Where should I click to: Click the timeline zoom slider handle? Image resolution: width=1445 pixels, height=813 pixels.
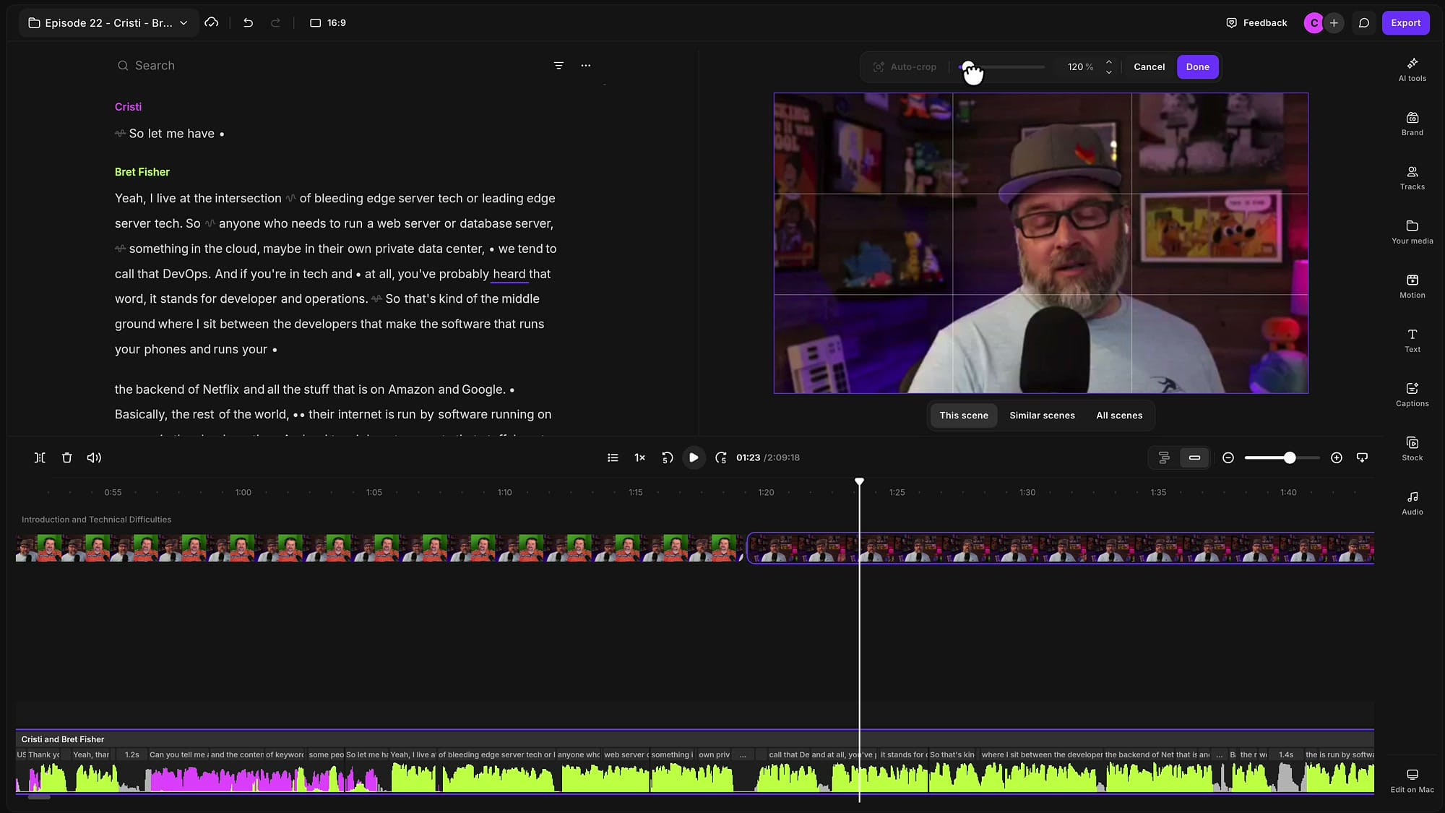click(1289, 457)
